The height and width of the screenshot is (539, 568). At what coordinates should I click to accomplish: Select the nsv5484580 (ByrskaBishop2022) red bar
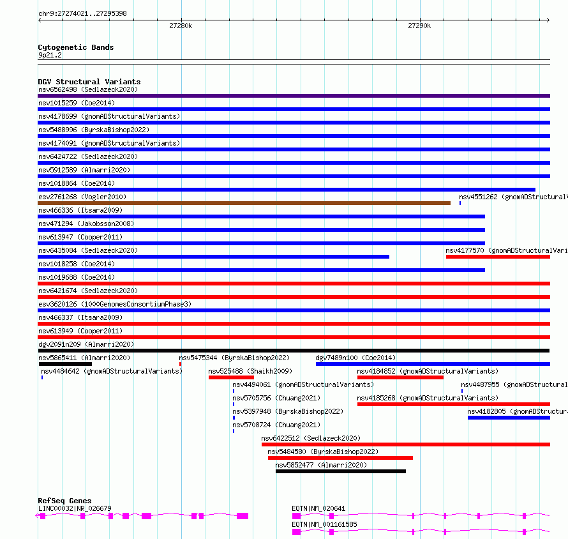click(341, 458)
